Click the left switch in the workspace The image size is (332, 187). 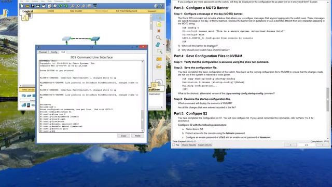click(66, 39)
